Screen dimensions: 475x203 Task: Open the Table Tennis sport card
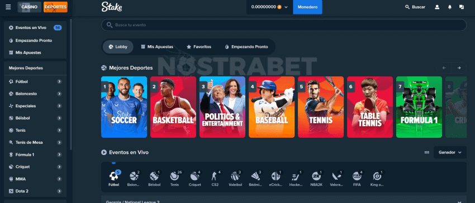(x=370, y=107)
